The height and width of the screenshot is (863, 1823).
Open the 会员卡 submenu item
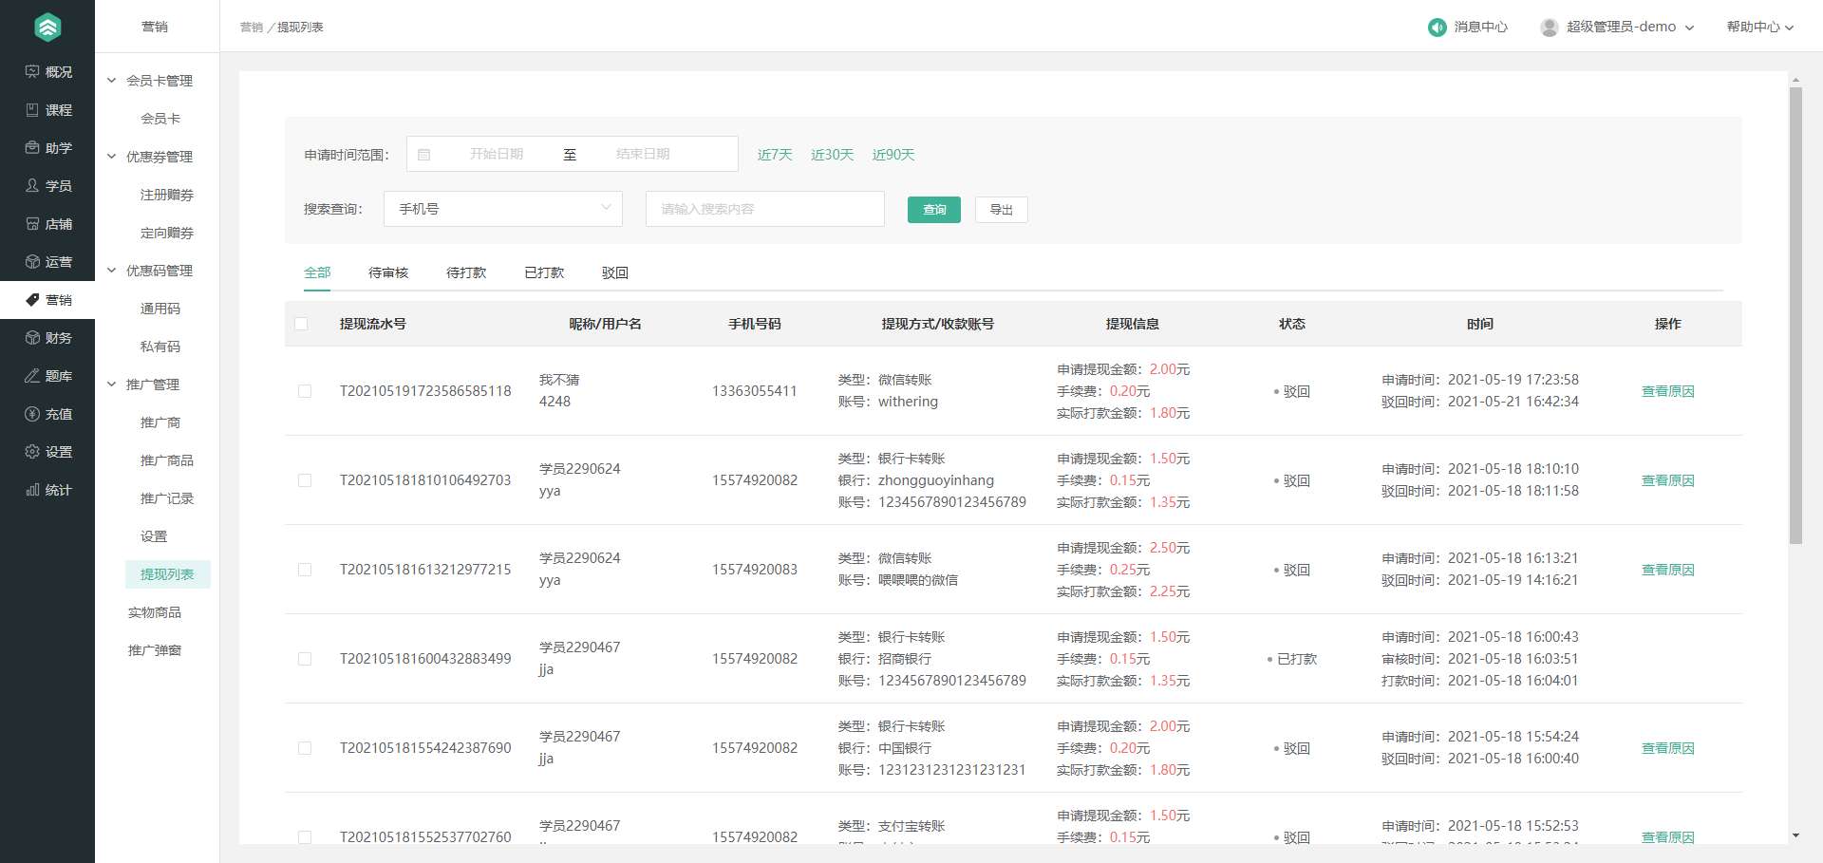tap(160, 119)
